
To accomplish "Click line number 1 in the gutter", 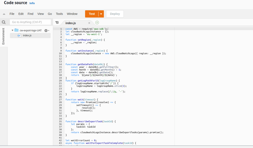I will pyautogui.click(x=61, y=29).
